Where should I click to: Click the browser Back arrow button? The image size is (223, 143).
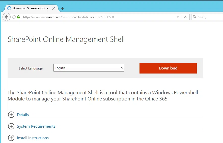coord(6,17)
